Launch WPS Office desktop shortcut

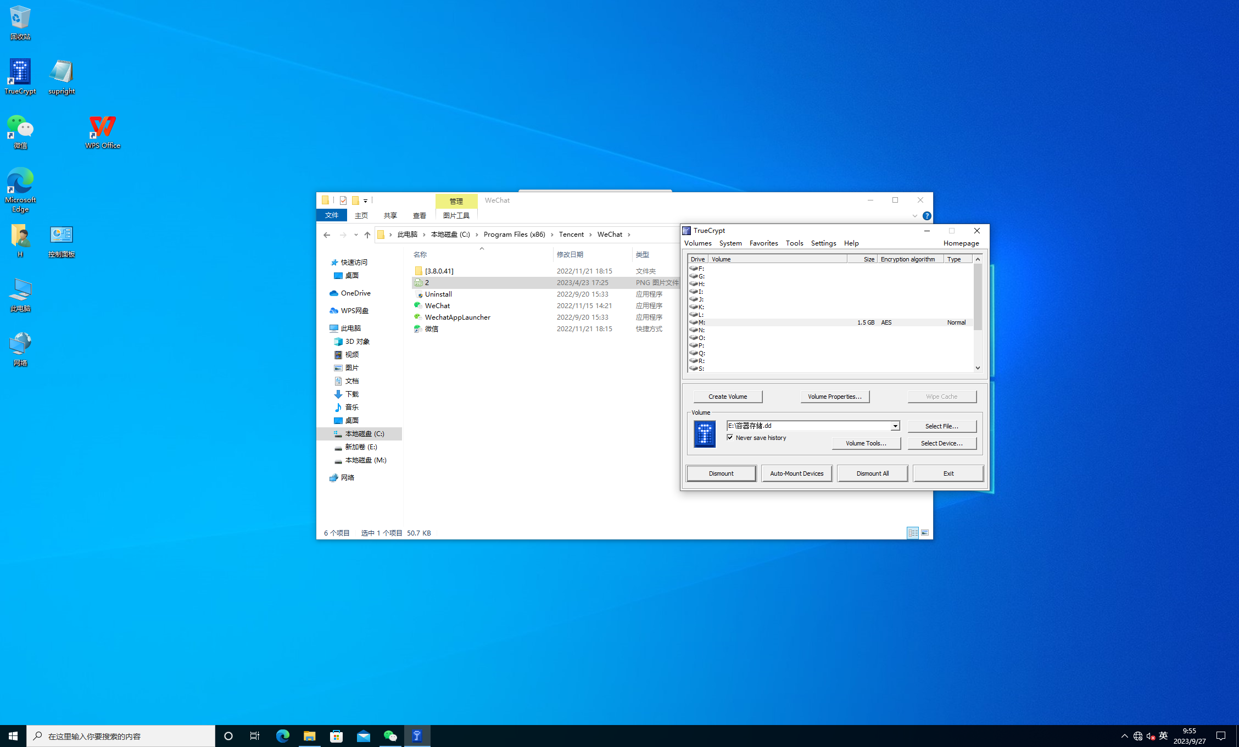(x=103, y=132)
